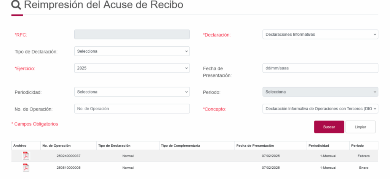Click the Periodicidad column header
390x179 pixels.
click(x=319, y=146)
